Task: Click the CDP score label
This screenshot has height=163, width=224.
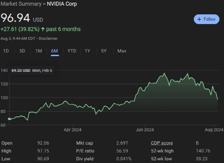Action: pyautogui.click(x=162, y=143)
